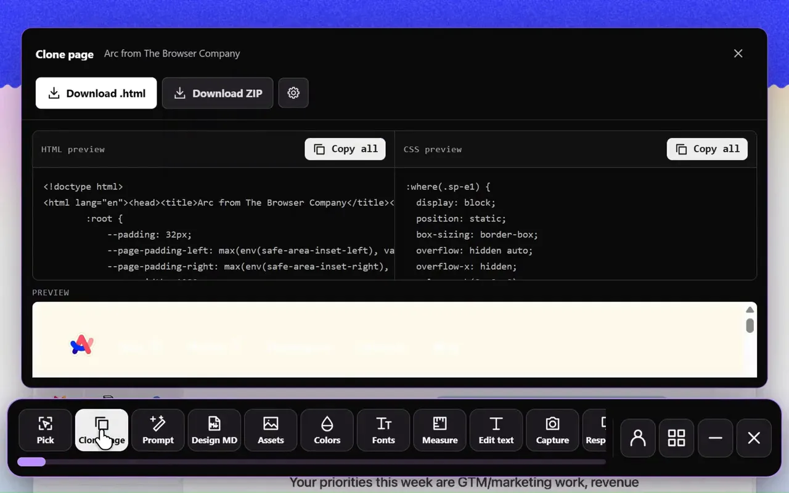Viewport: 789px width, 493px height.
Task: Close the Clone page dialog
Action: (738, 54)
